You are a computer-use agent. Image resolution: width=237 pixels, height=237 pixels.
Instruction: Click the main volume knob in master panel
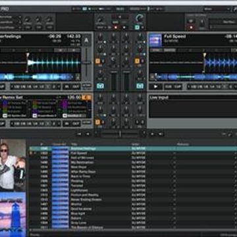point(101,20)
